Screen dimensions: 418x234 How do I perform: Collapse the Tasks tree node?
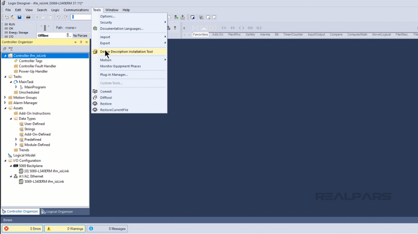tap(5, 76)
